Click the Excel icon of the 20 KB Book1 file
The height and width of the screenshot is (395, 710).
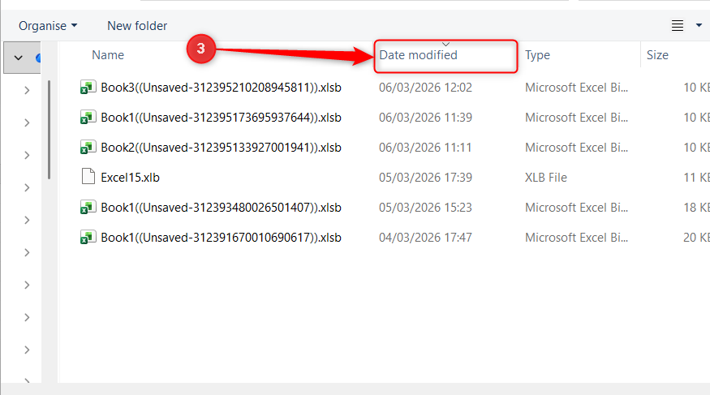88,237
